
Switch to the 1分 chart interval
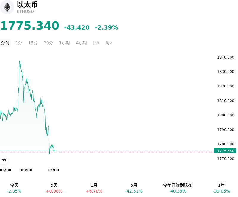(x=19, y=43)
